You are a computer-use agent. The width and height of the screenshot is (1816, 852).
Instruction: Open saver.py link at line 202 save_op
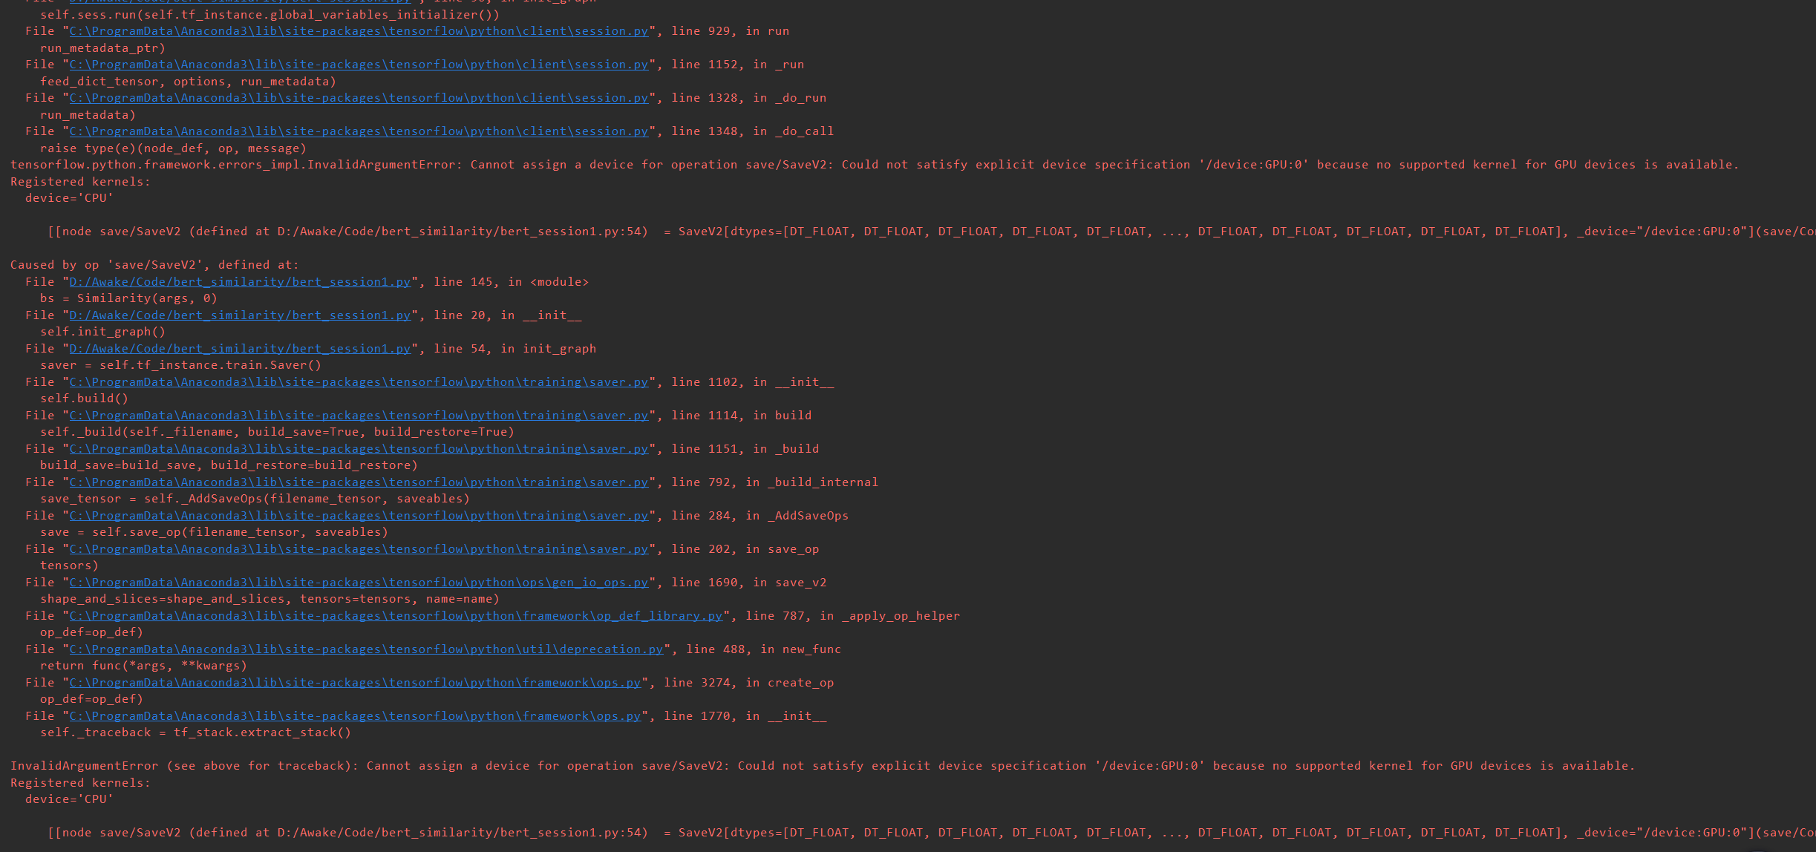(358, 548)
